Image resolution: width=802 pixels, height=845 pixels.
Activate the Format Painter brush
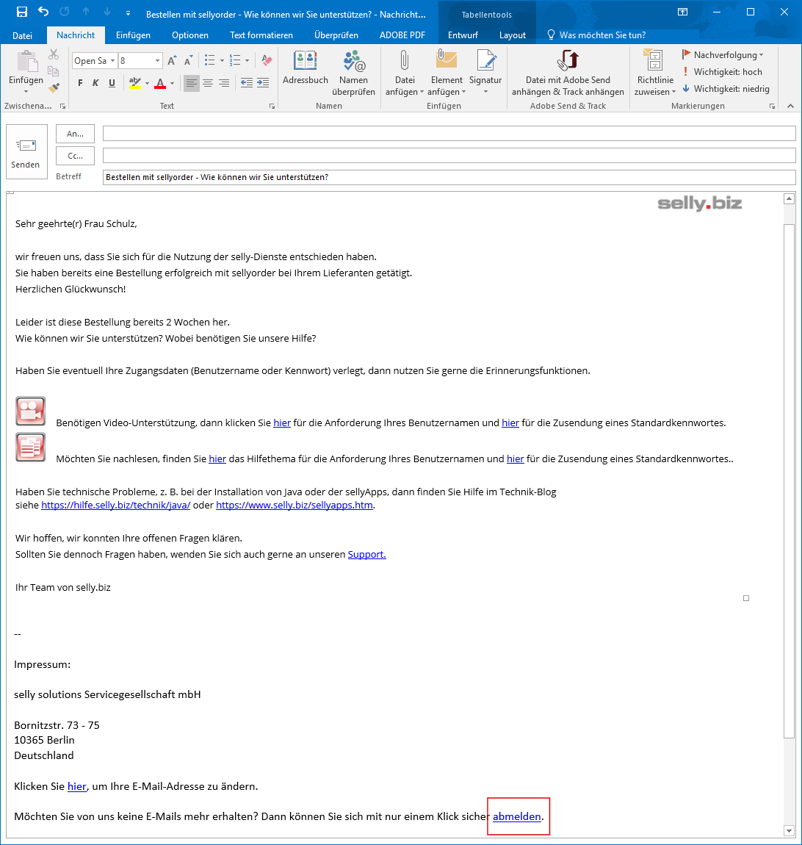point(54,87)
